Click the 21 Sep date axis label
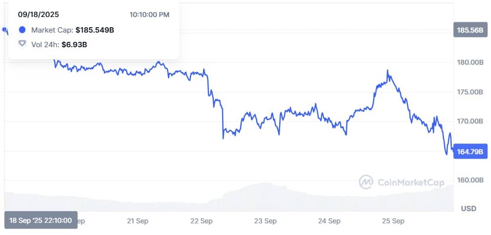491x235 pixels. click(138, 221)
